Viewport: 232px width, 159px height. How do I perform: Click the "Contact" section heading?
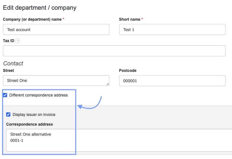(13, 63)
